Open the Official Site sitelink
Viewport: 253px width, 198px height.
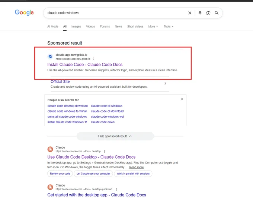[60, 82]
